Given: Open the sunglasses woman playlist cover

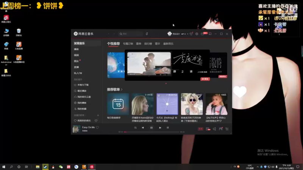Looking at the screenshot, I should [192, 104].
